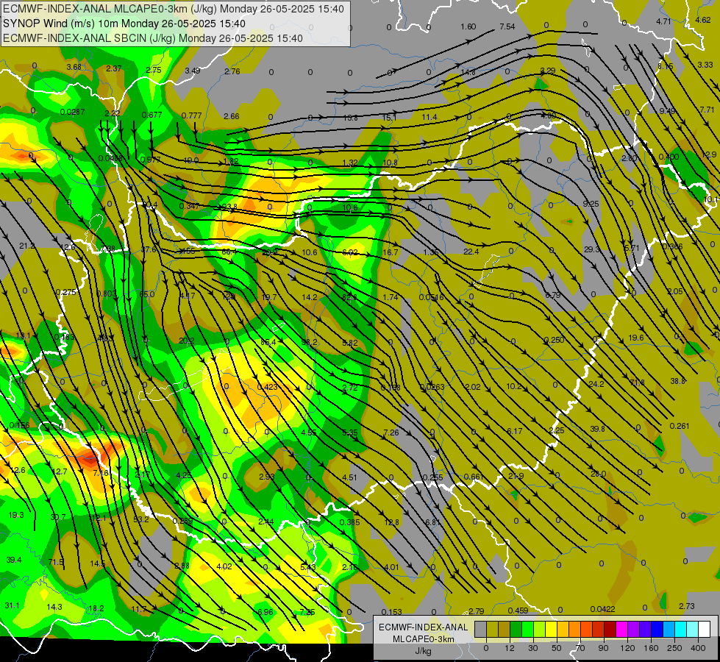Click the map value '71.5'
Image resolution: width=720 pixels, height=662 pixels.
click(56, 562)
